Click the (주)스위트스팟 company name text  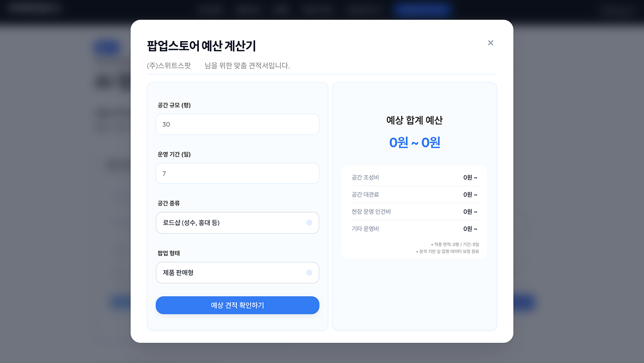coord(169,66)
